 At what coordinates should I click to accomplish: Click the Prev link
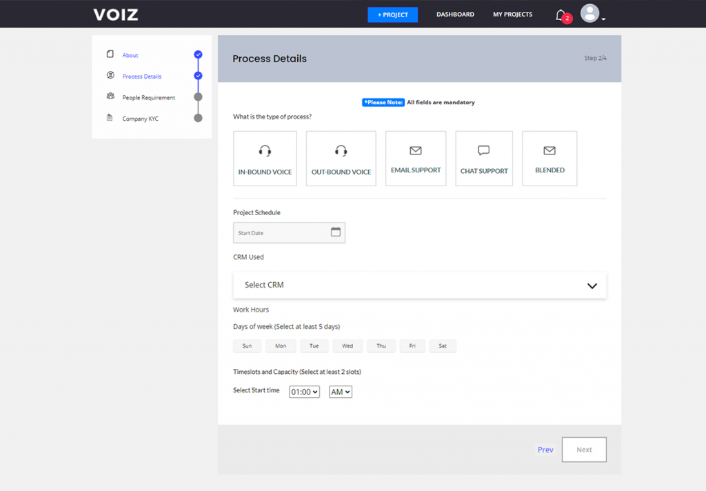click(x=545, y=450)
